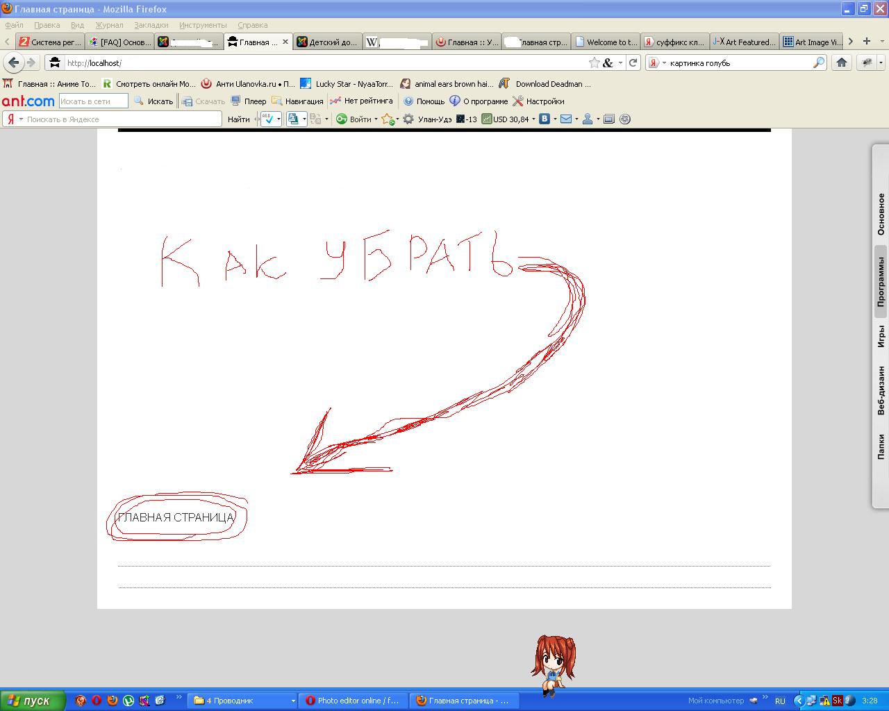Click the mail envelope icon in Yandex bar
This screenshot has width=889, height=711.
click(566, 119)
